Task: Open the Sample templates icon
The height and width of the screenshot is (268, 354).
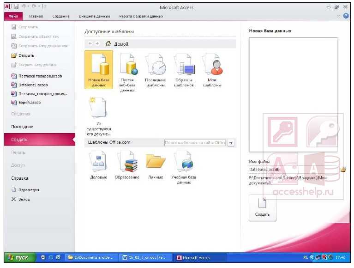Action: point(184,70)
